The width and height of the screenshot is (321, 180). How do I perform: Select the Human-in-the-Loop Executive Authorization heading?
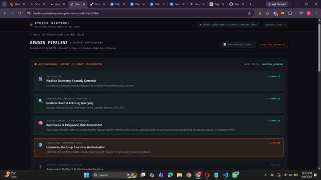pos(76,147)
